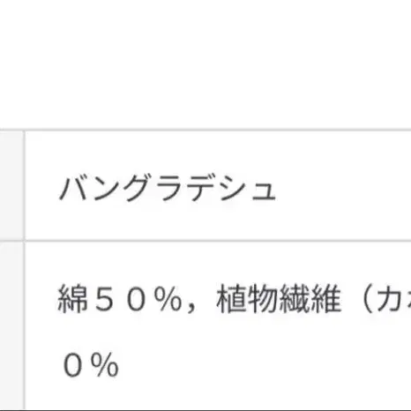This screenshot has width=411, height=411.
Task: Click empty space right of バングラデシュ
Action: [x=344, y=187]
